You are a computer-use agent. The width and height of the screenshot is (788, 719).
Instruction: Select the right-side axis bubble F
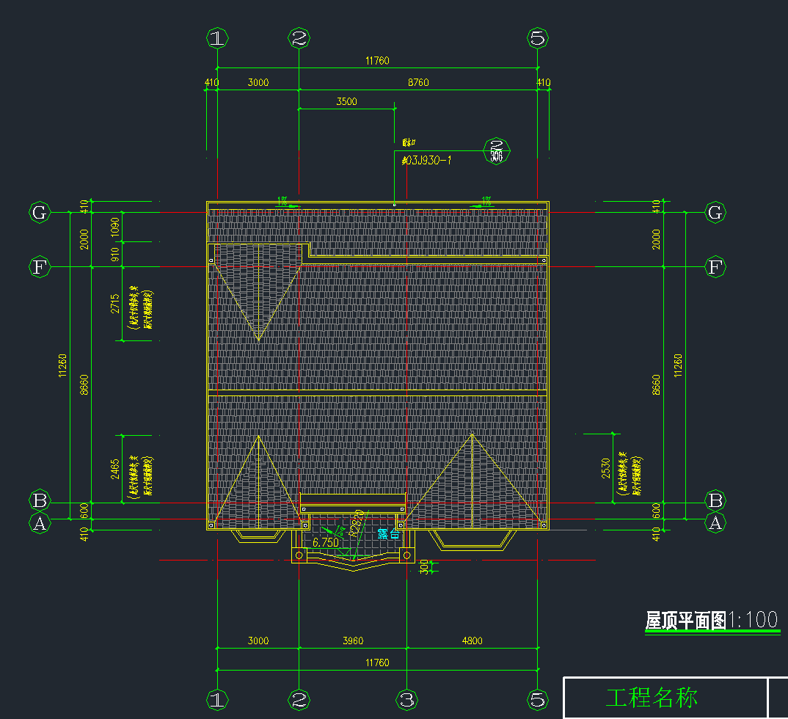[715, 268]
